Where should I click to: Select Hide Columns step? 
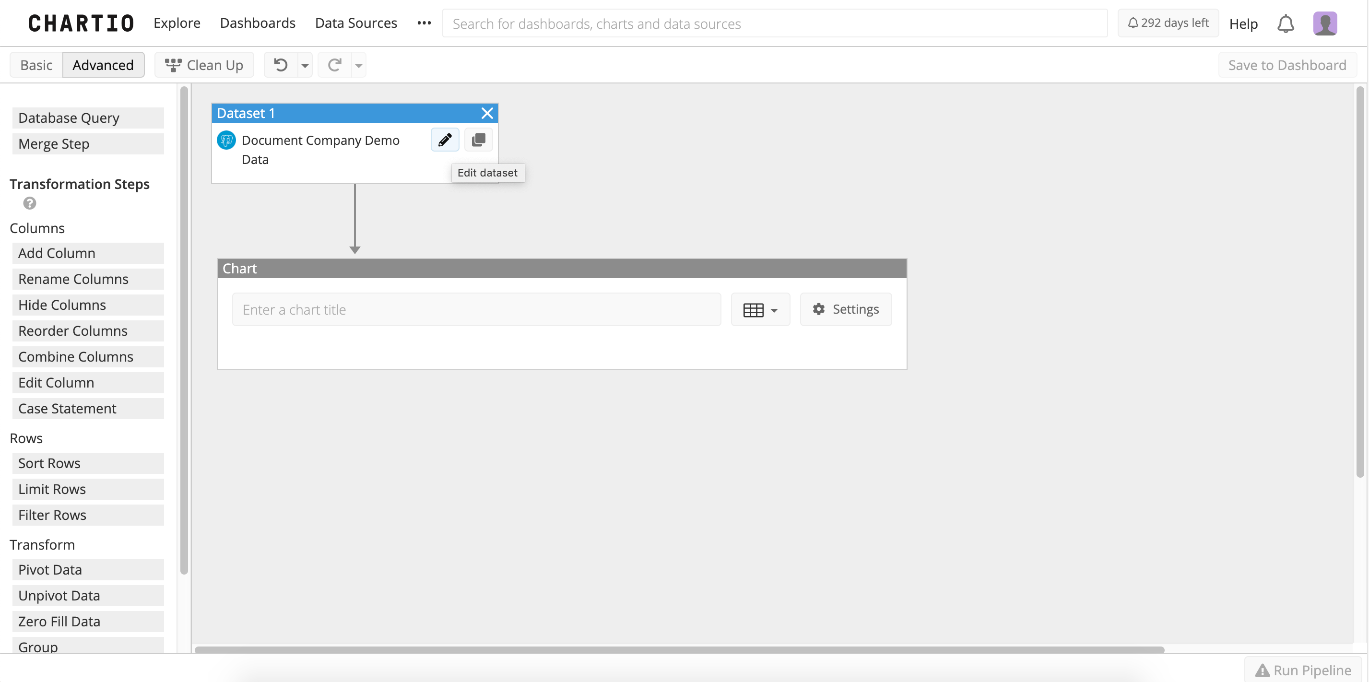click(88, 305)
